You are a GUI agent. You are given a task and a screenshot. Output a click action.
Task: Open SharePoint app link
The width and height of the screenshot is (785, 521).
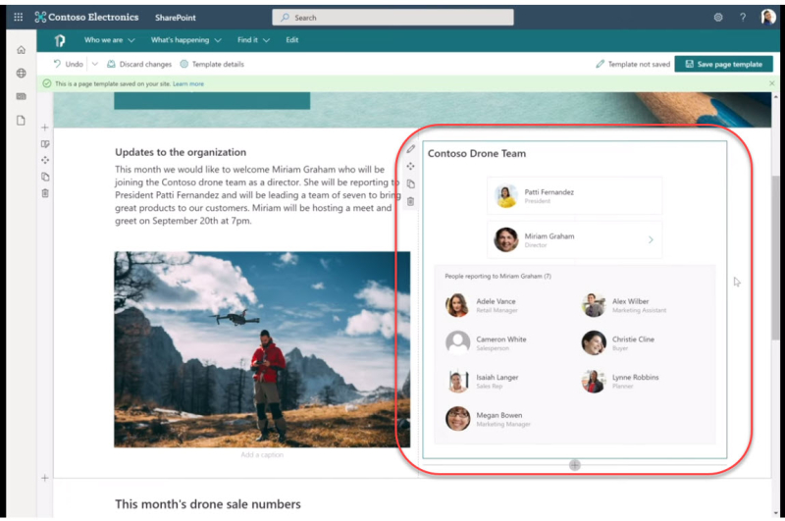coord(176,18)
